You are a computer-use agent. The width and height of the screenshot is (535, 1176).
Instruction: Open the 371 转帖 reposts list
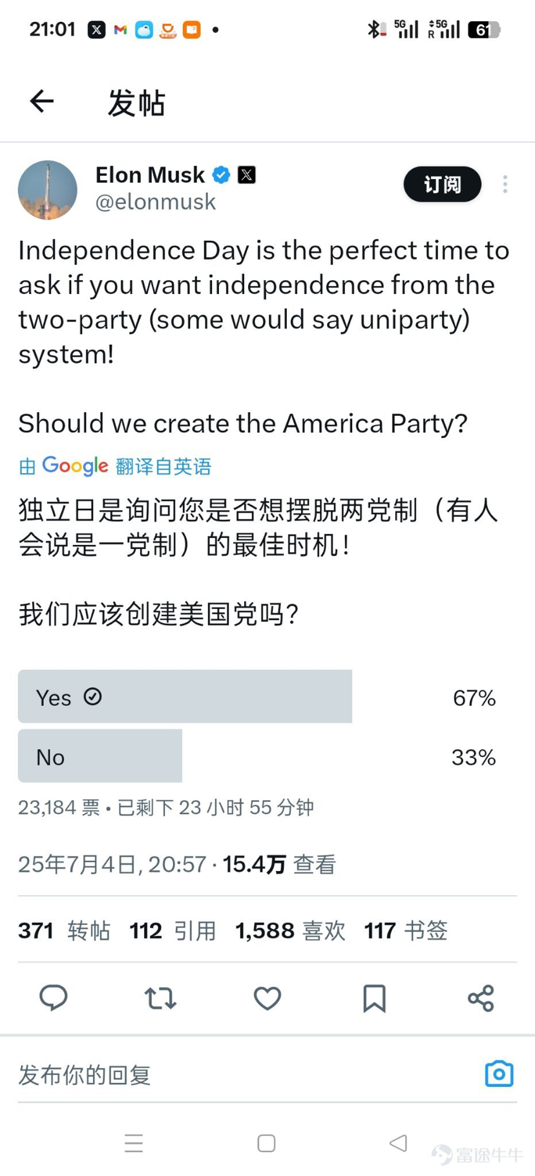pos(64,931)
